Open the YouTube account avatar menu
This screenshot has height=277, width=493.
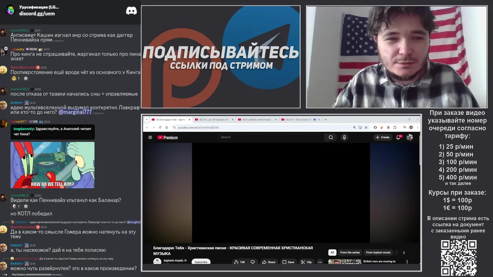pos(410,137)
